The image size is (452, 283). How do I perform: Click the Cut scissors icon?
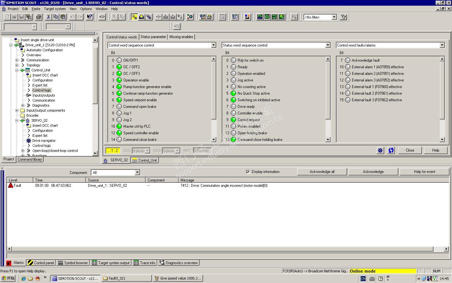point(49,17)
